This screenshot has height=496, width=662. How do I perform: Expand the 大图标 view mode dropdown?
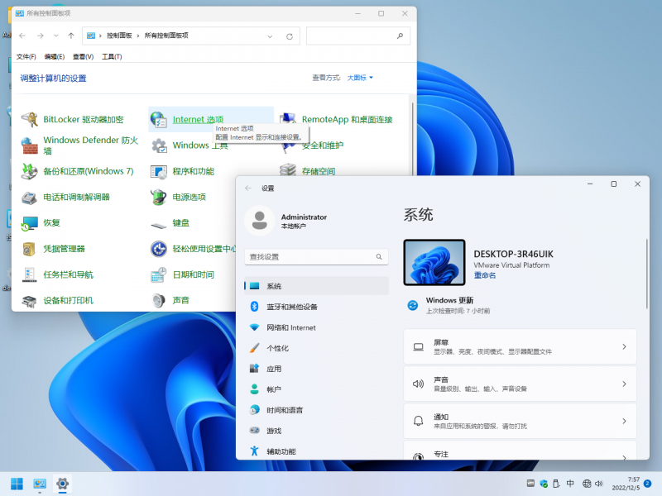coord(360,78)
